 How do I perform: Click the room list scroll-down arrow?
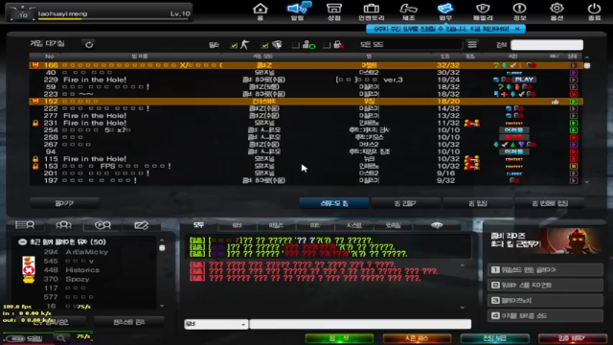coord(587,182)
